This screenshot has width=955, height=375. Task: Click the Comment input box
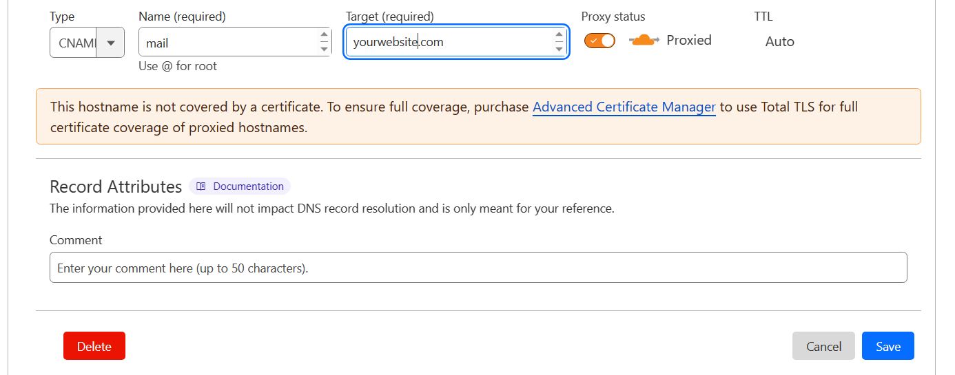478,268
